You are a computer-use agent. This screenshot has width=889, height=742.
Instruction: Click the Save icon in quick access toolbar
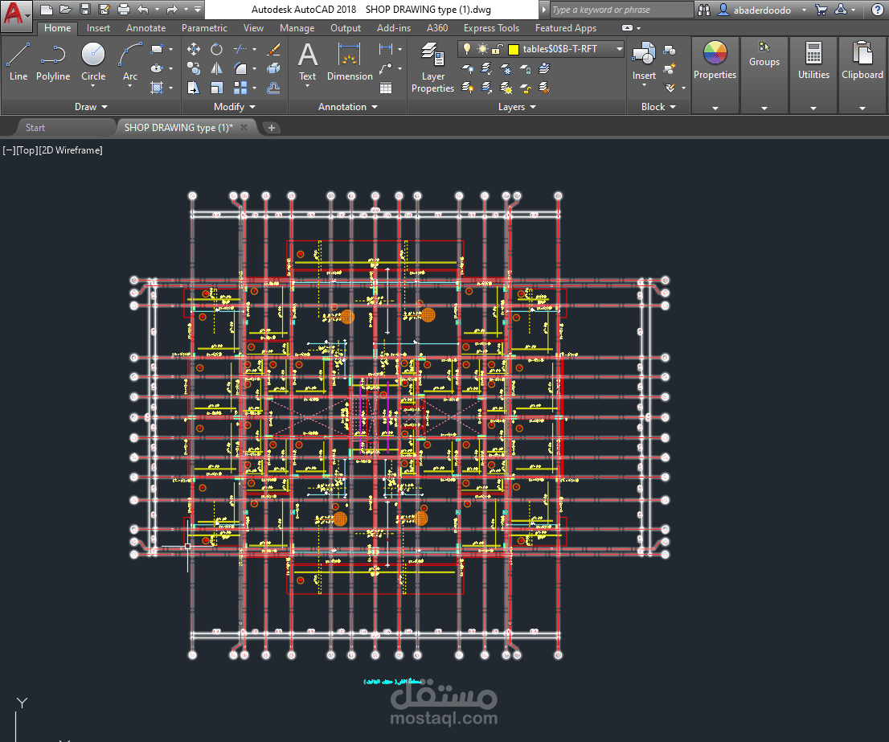pos(85,10)
